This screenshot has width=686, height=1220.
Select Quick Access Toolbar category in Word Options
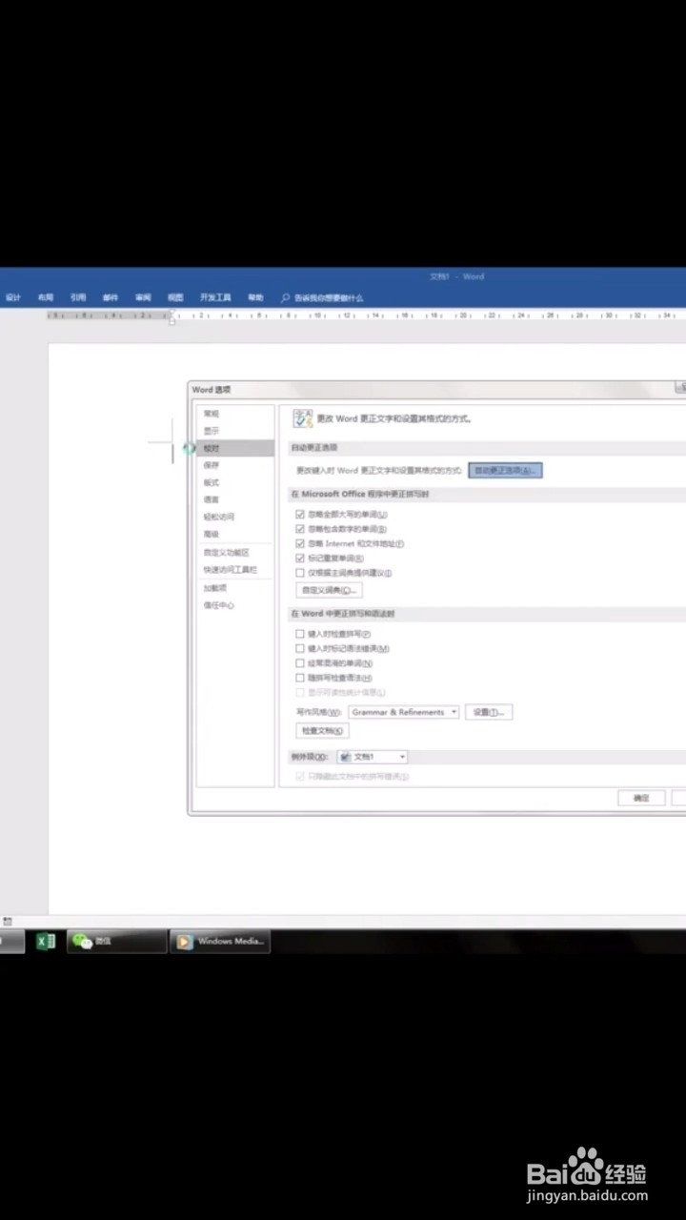[234, 569]
